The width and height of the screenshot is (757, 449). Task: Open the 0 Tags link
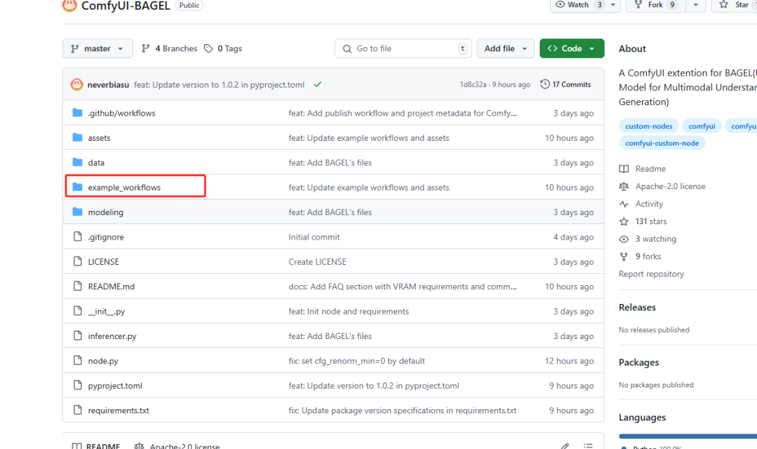click(x=223, y=49)
